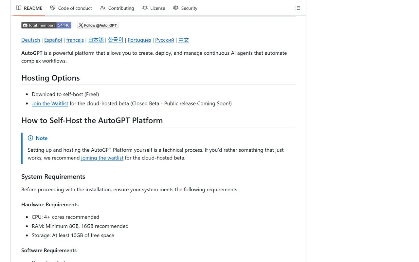Open the Português translation link
Image resolution: width=419 pixels, height=262 pixels.
click(x=139, y=40)
